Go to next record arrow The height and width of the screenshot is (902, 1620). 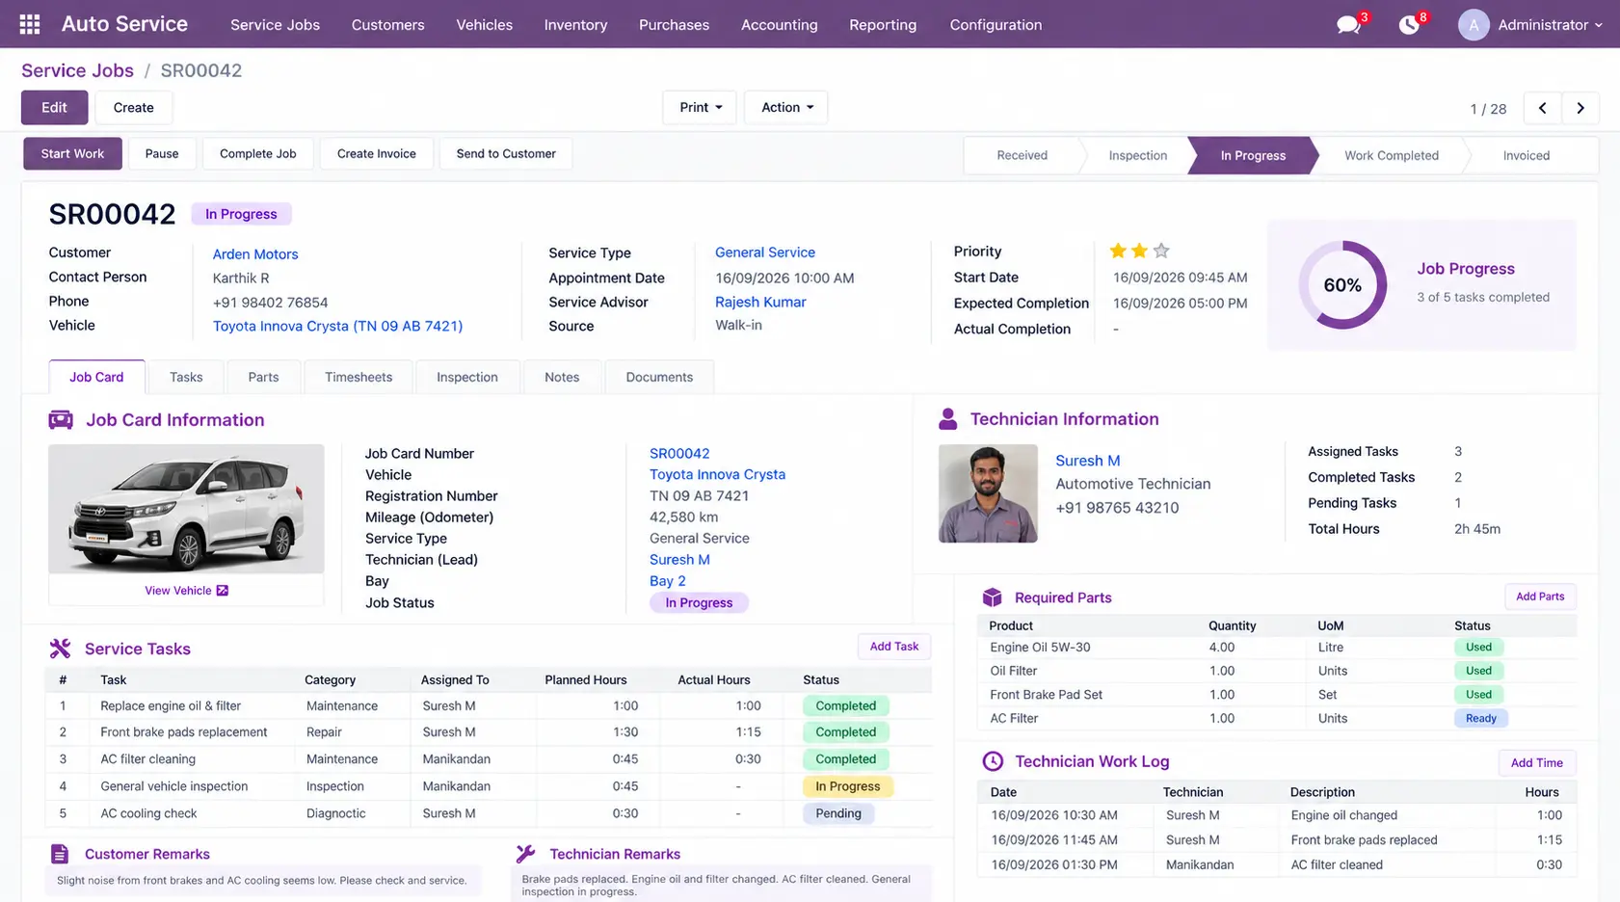pyautogui.click(x=1580, y=108)
